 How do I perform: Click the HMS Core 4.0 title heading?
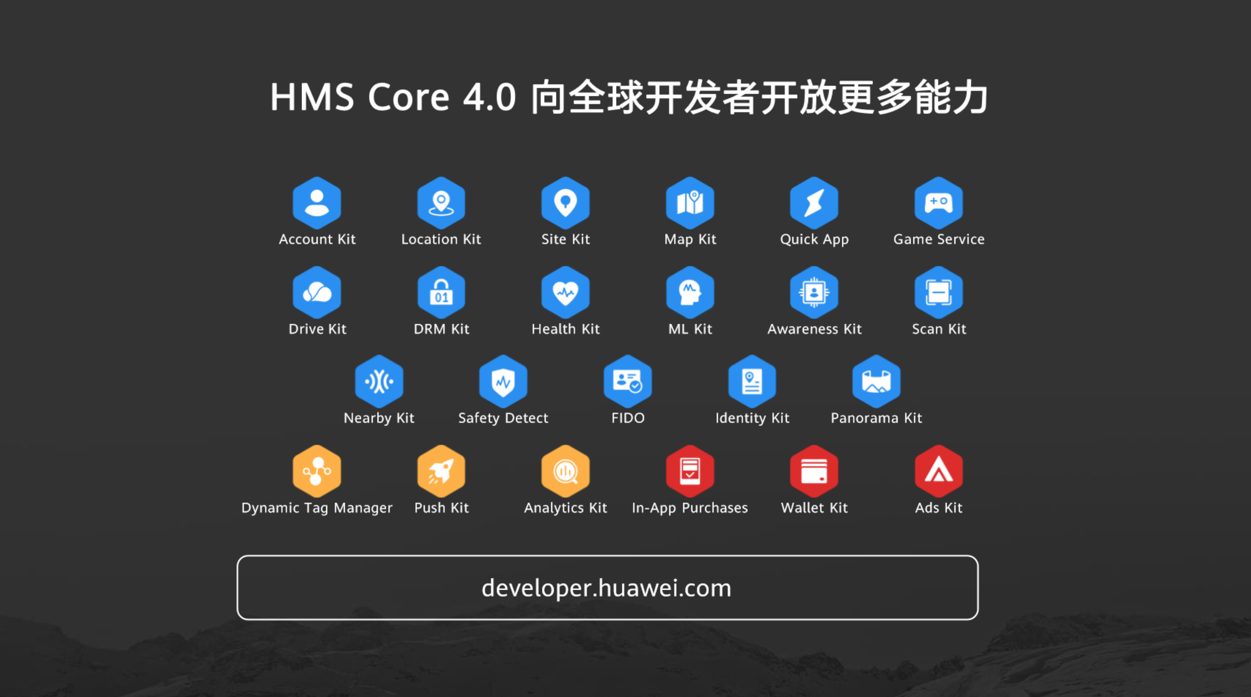coord(628,97)
